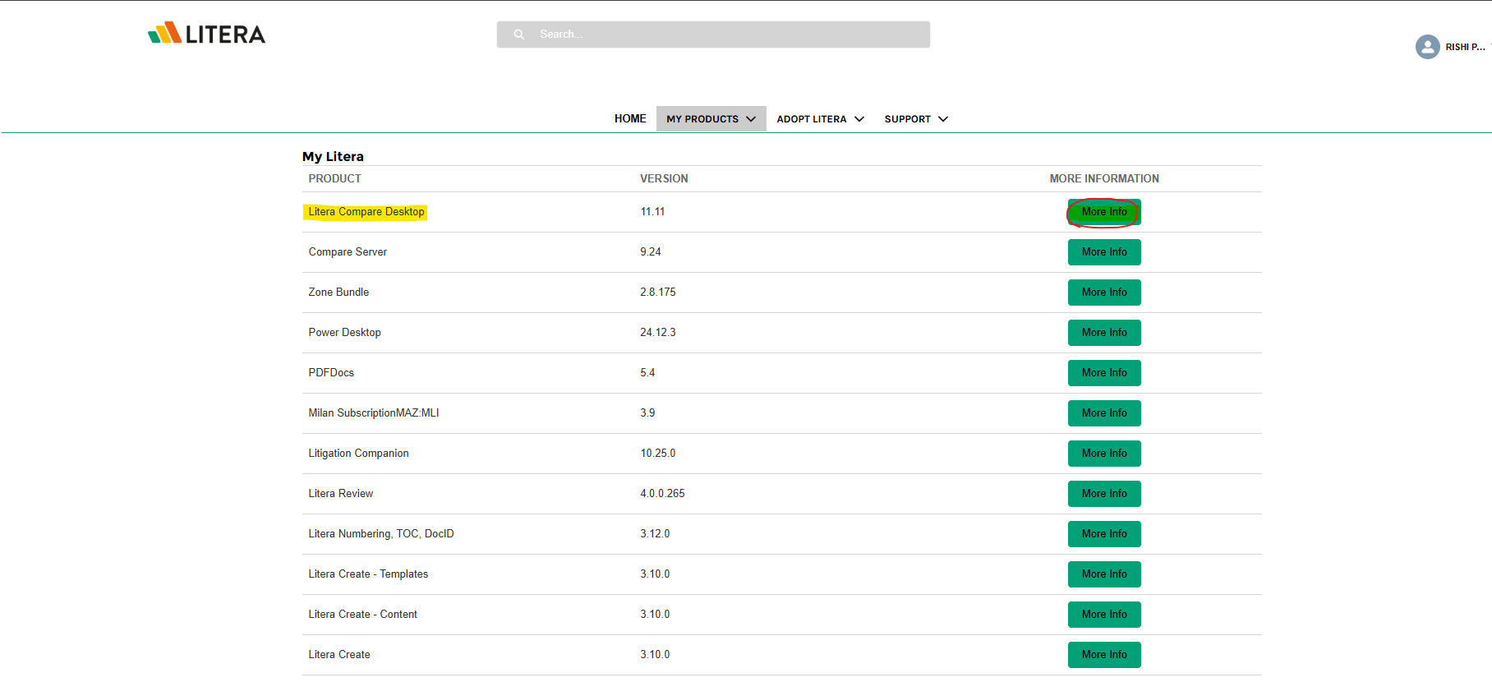Go to the Home menu item
Image resolution: width=1492 pixels, height=682 pixels.
(x=630, y=119)
